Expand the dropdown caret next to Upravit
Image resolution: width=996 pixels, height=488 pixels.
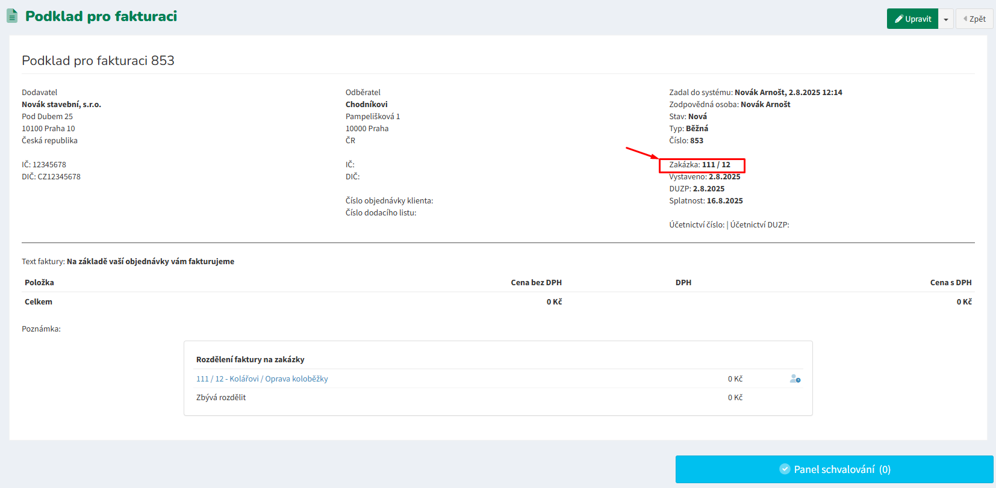pos(946,19)
